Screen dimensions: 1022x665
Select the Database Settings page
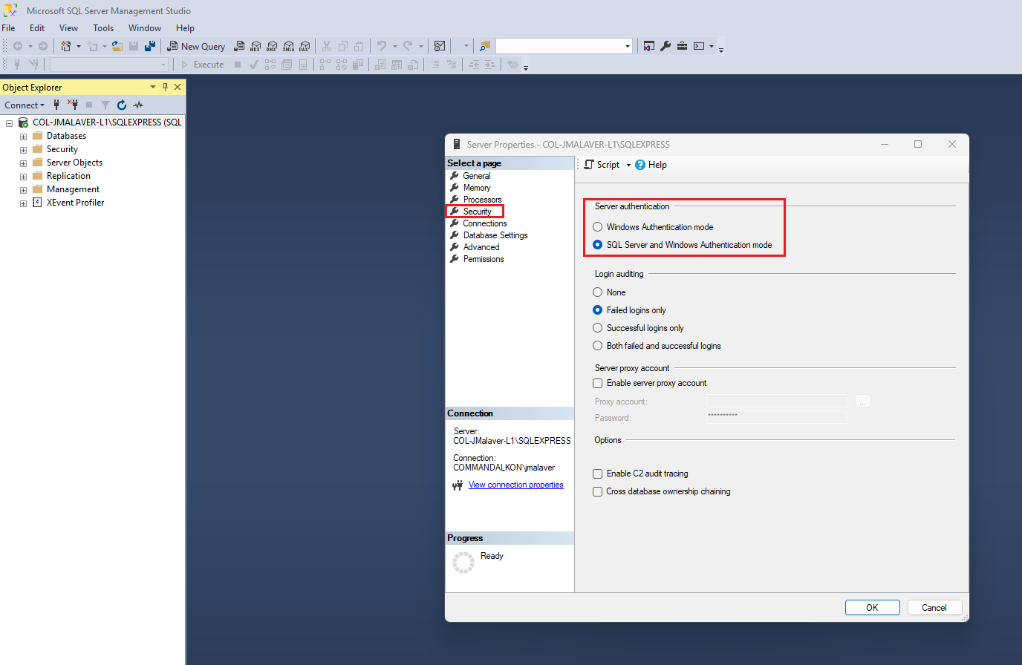coord(495,235)
